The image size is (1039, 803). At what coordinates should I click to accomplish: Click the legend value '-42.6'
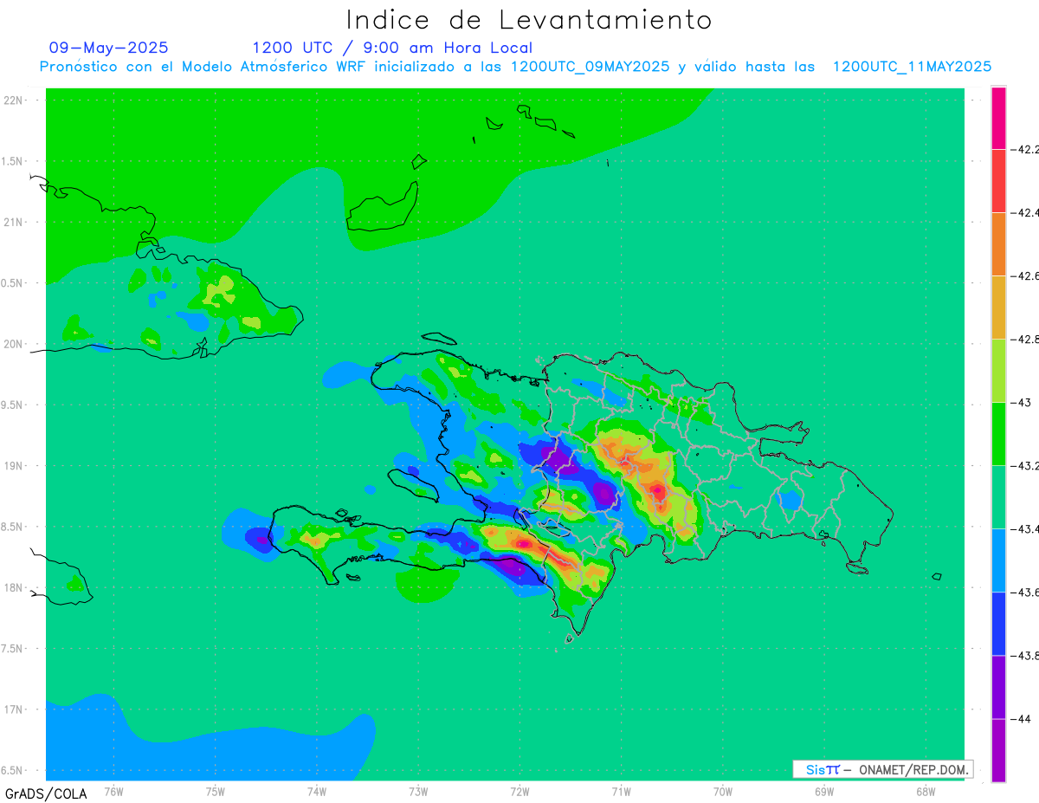pyautogui.click(x=1026, y=275)
